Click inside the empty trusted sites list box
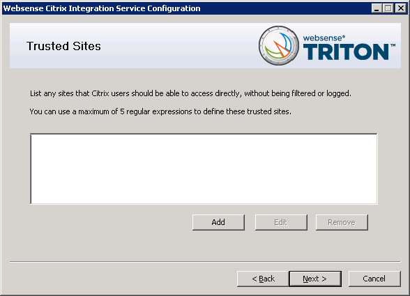The width and height of the screenshot is (410, 296). (204, 169)
